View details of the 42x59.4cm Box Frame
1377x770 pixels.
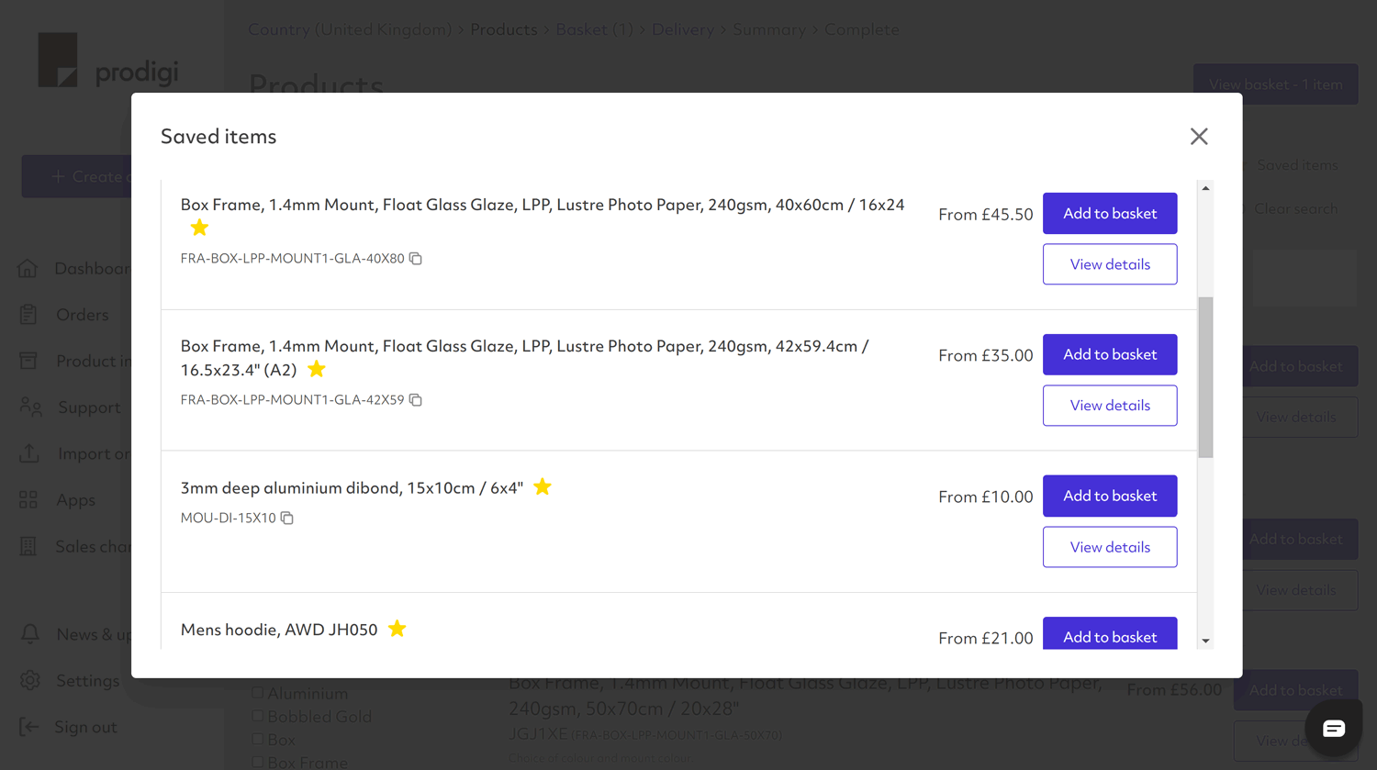click(1110, 405)
